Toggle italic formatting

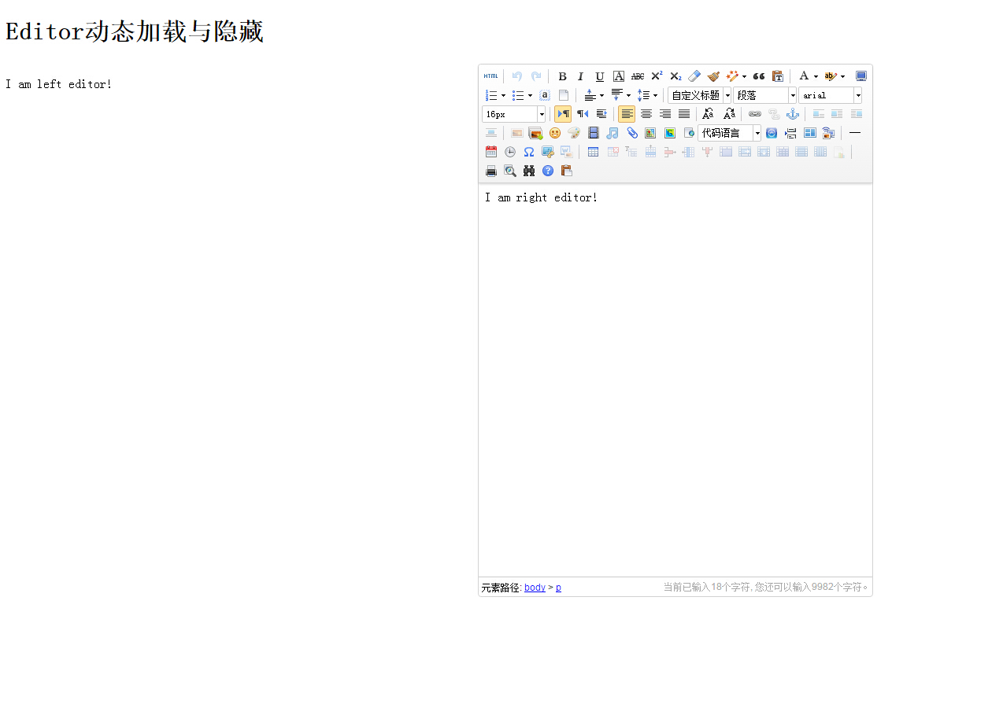click(x=581, y=76)
